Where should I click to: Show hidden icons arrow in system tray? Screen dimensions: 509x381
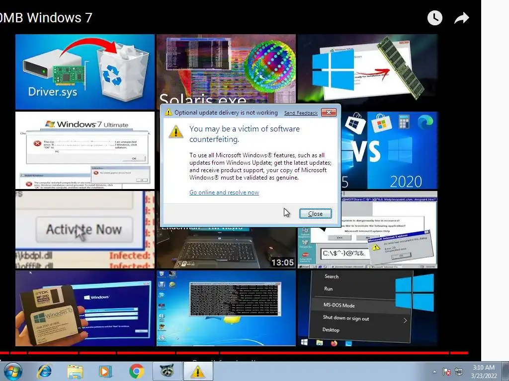click(434, 372)
